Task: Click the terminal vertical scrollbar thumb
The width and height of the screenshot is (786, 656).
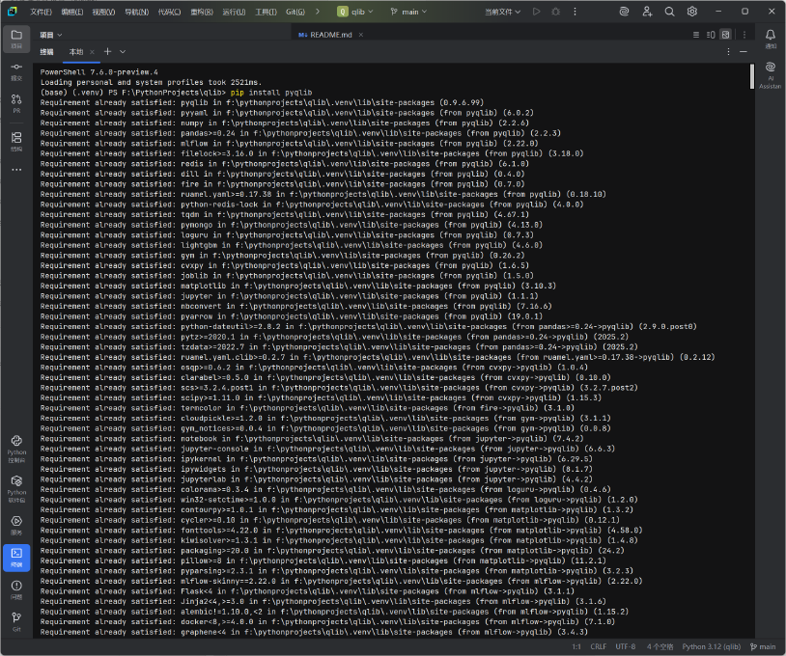Action: point(752,76)
